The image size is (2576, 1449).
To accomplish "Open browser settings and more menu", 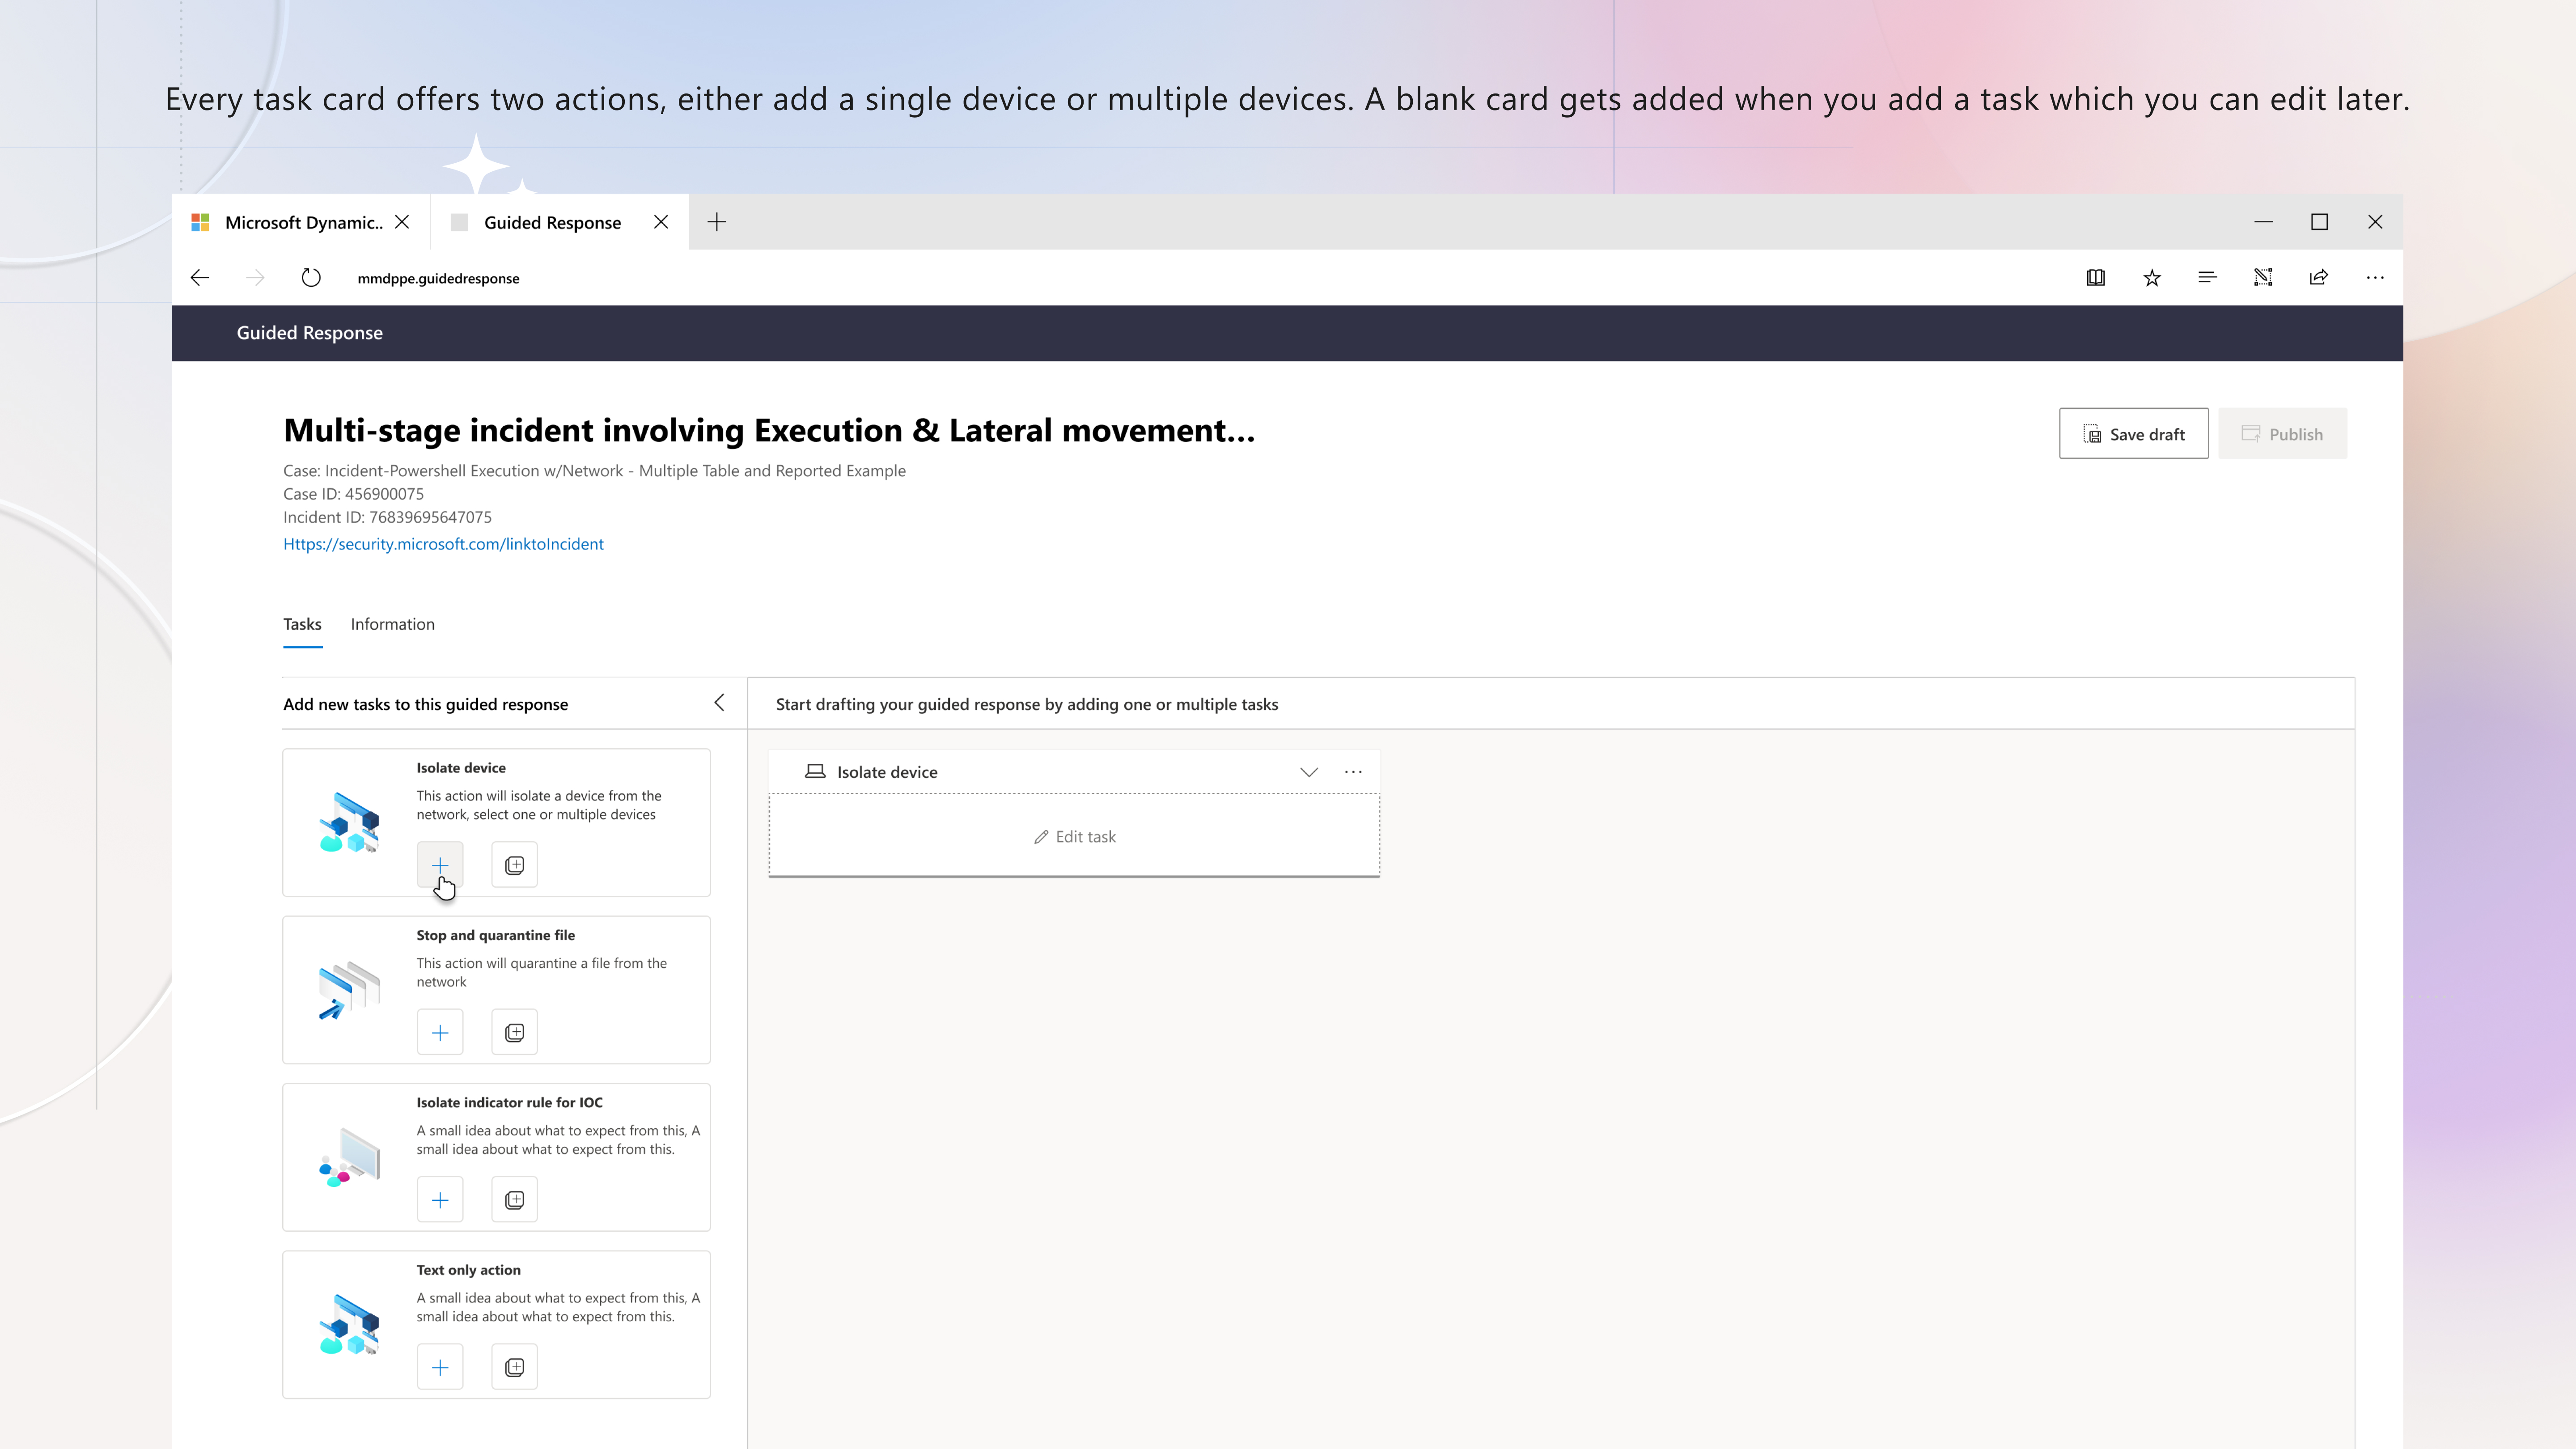I will [x=2375, y=278].
